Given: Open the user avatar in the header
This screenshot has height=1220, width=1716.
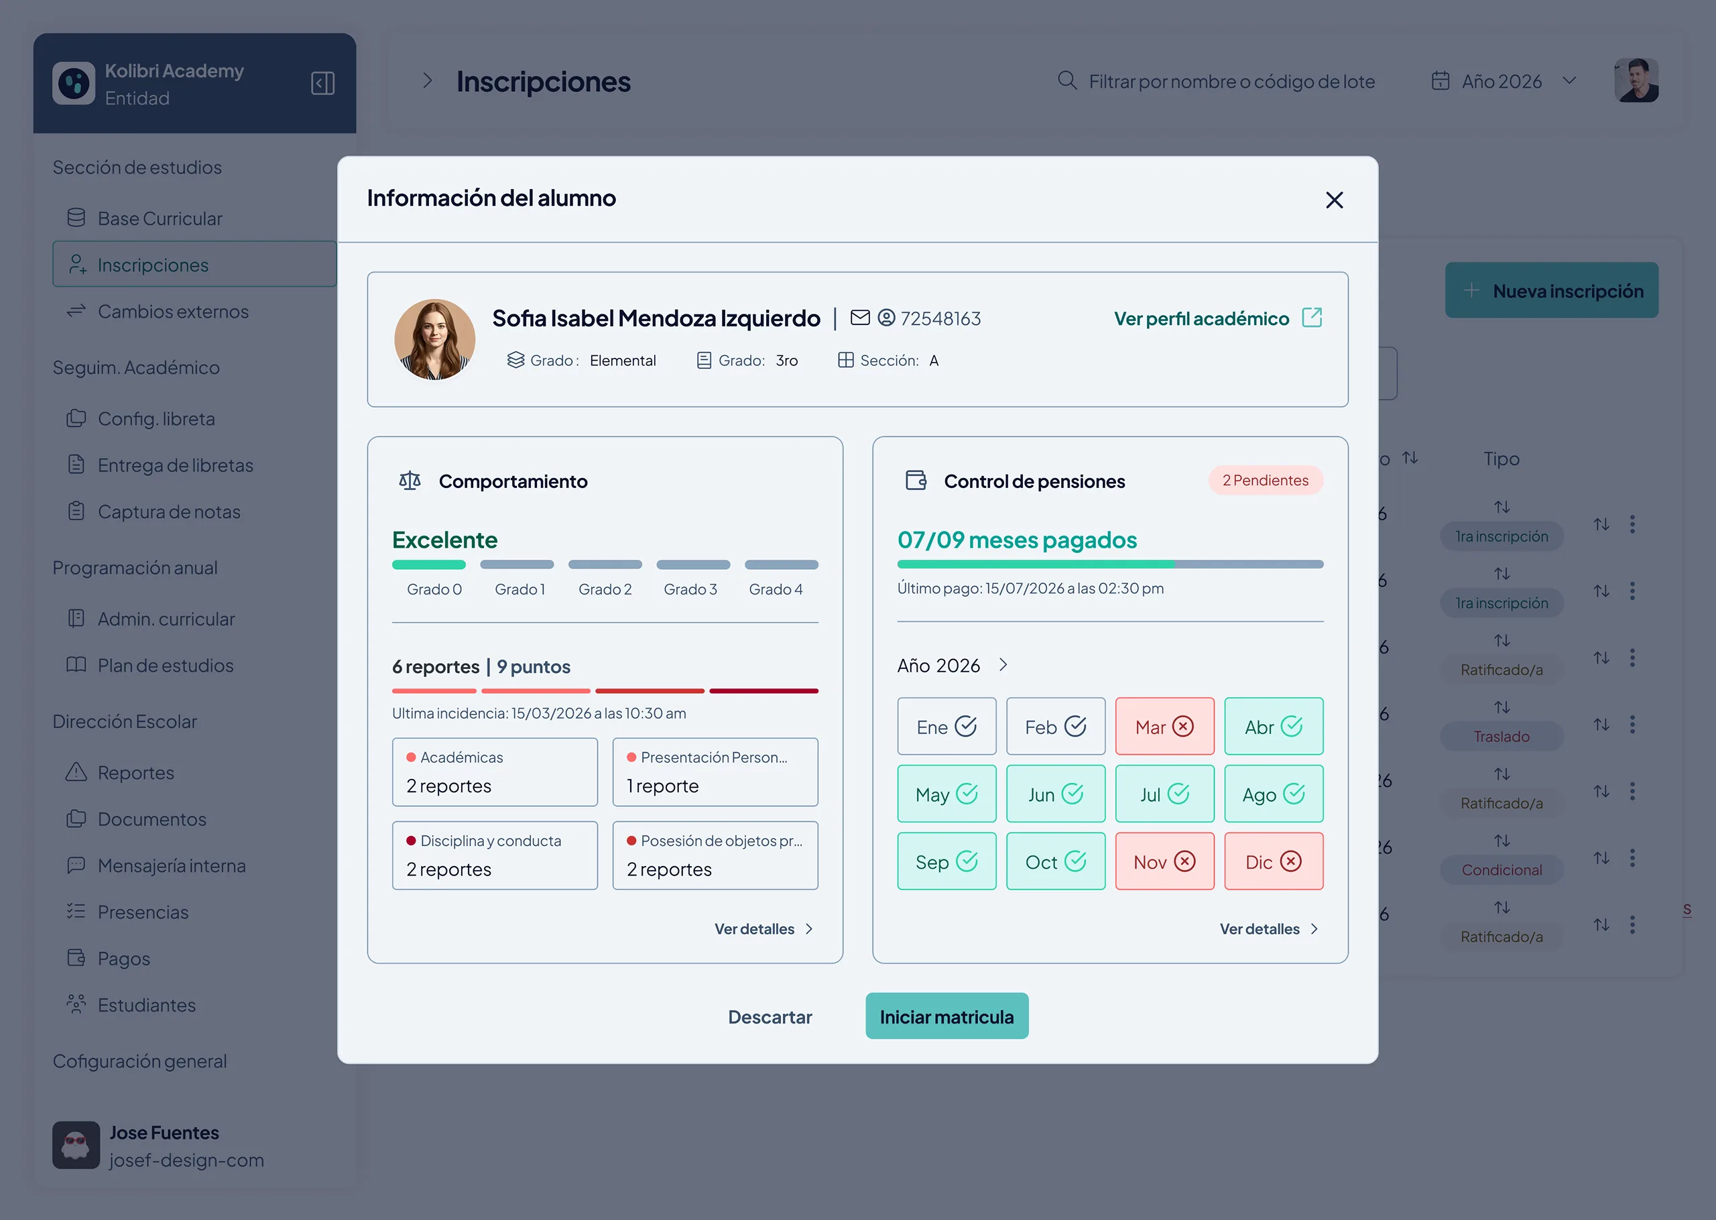Looking at the screenshot, I should 1636,80.
